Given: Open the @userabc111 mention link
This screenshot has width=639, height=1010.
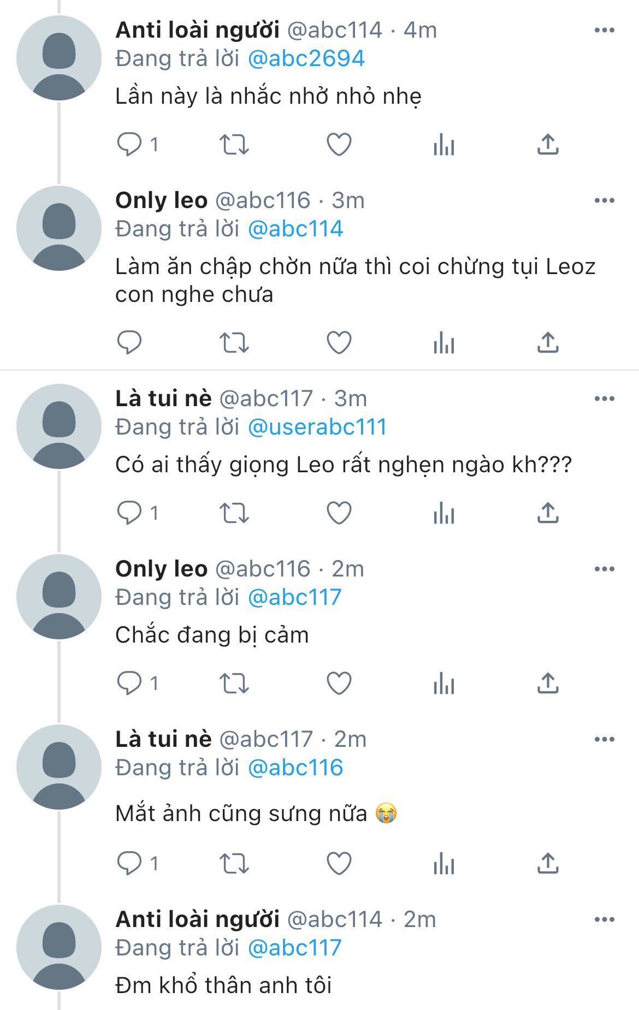Looking at the screenshot, I should click(317, 427).
